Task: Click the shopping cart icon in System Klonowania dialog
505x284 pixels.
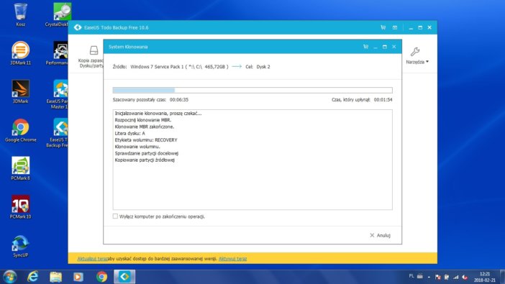Action: point(365,47)
